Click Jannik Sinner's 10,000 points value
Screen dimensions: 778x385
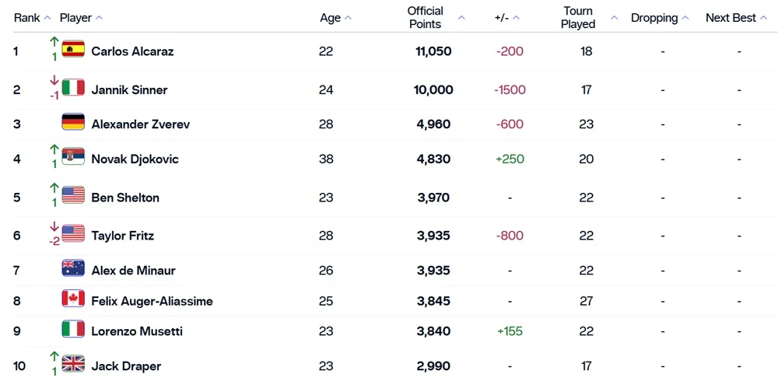(x=433, y=90)
